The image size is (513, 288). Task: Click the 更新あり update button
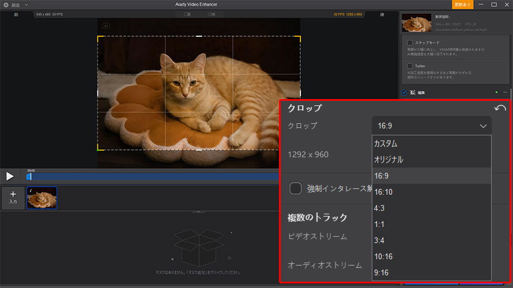click(x=462, y=5)
